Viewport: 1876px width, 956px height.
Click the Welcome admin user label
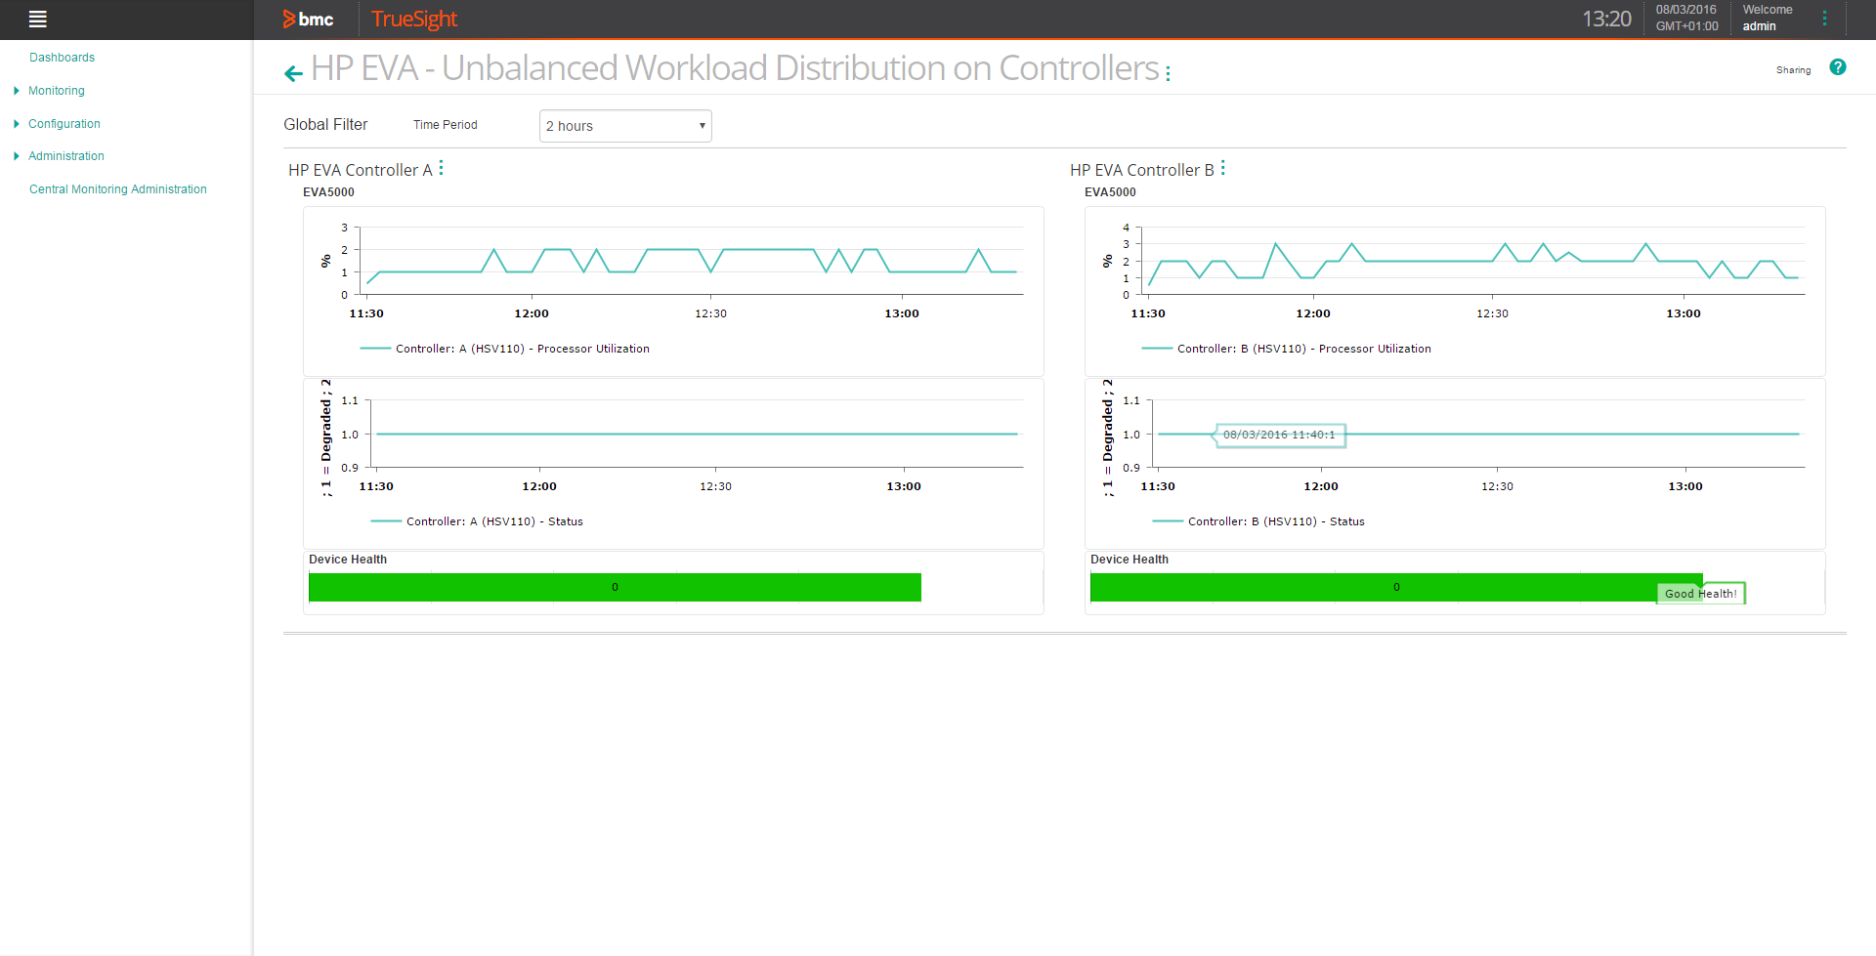tap(1768, 19)
